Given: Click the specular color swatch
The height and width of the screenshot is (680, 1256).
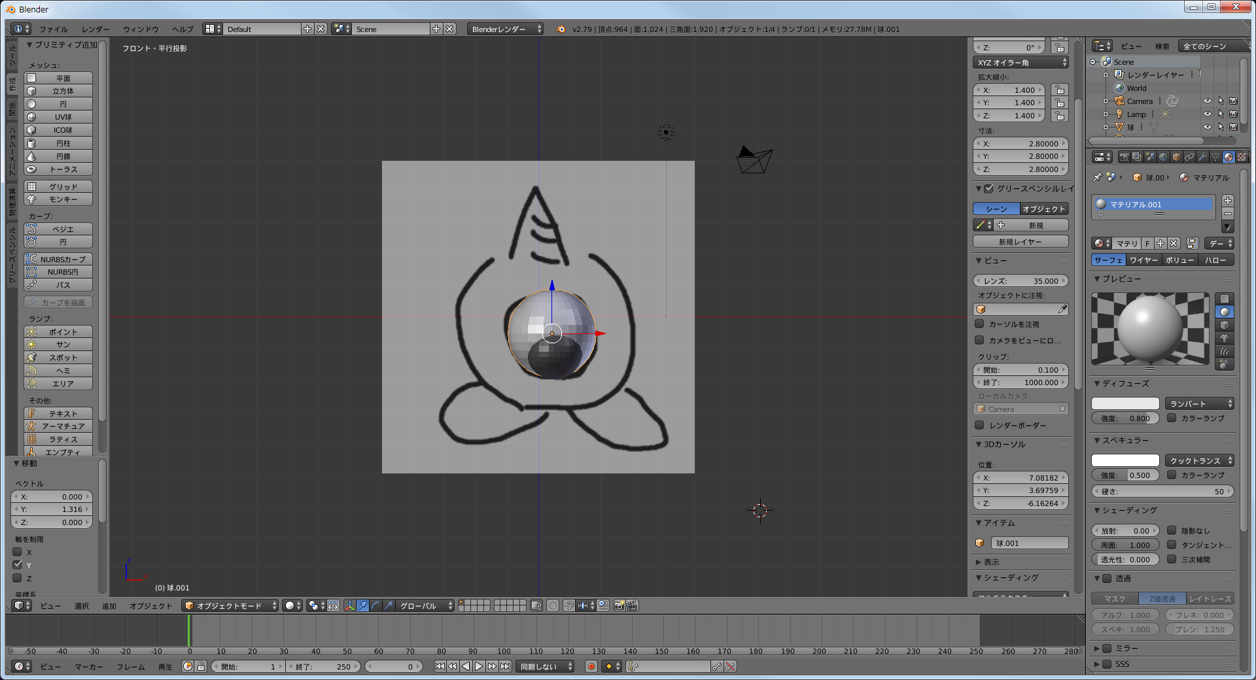Looking at the screenshot, I should (x=1125, y=460).
